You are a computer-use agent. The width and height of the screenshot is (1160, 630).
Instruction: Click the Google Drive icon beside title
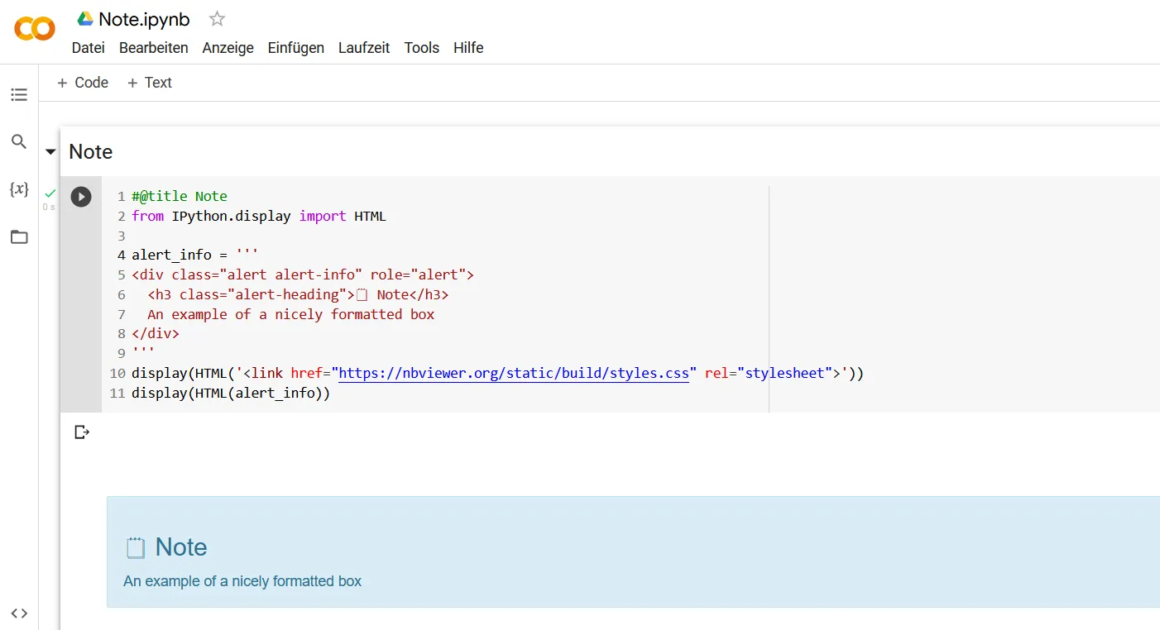85,19
